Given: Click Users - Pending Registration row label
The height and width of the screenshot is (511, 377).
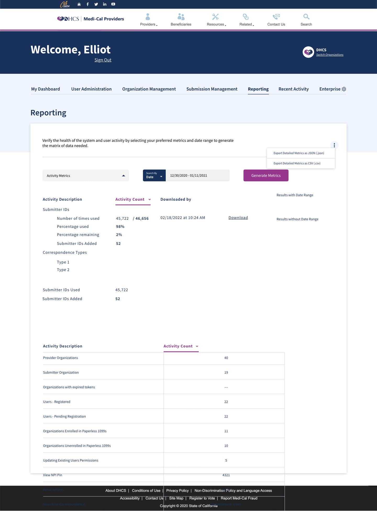Looking at the screenshot, I should click(x=64, y=417).
